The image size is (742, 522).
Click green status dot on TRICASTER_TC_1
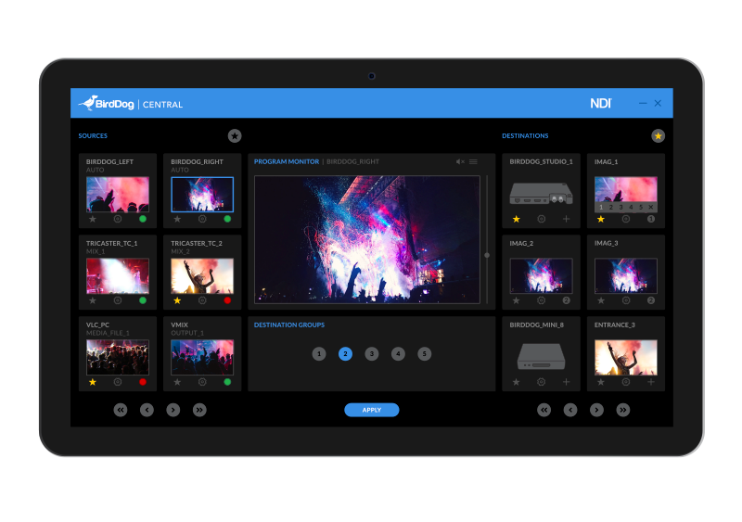[x=143, y=300]
